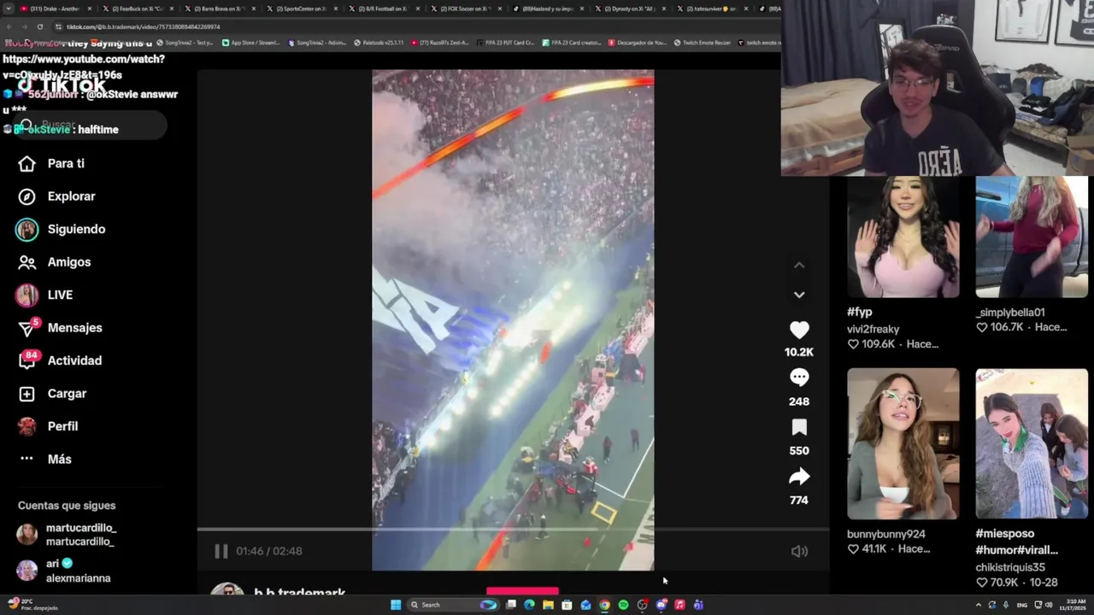Open the Twitch Emote Resizer bookmark
The height and width of the screenshot is (615, 1094).
[702, 43]
